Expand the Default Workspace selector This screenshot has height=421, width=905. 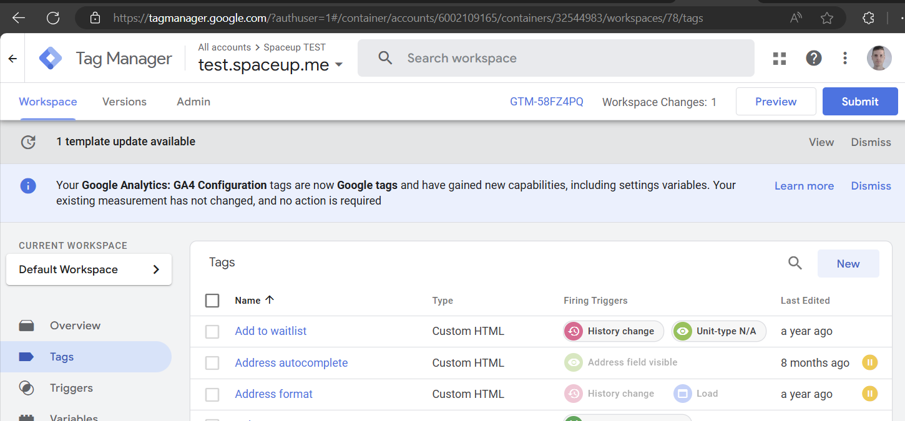89,269
